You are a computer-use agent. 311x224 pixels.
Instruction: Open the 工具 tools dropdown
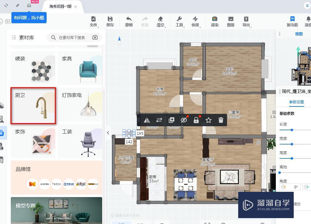(x=179, y=21)
